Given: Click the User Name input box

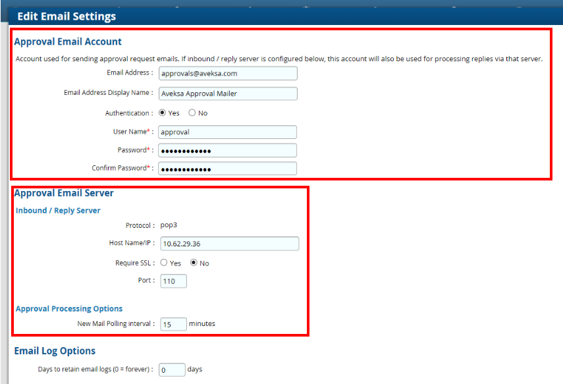Looking at the screenshot, I should (x=227, y=132).
